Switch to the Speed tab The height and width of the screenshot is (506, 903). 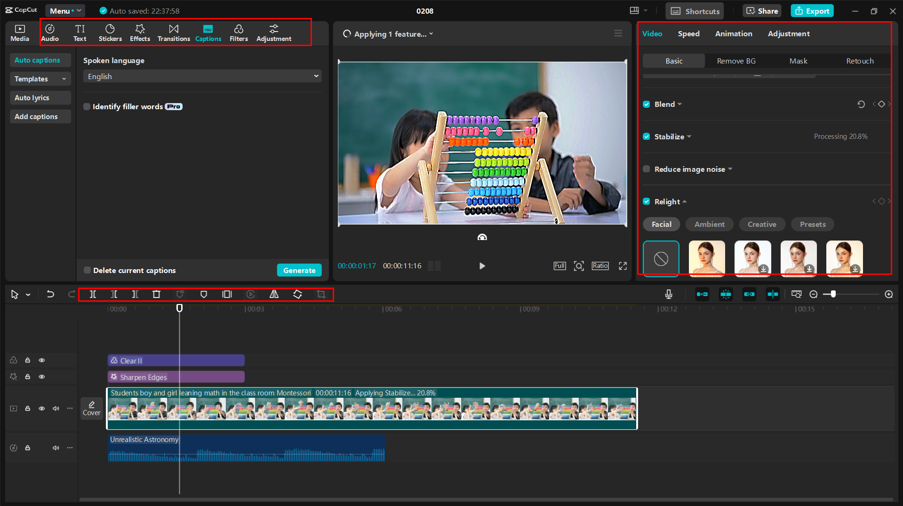pos(688,33)
